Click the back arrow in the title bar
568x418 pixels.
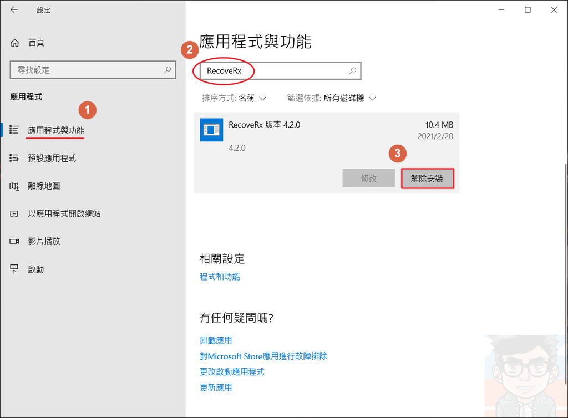point(14,10)
